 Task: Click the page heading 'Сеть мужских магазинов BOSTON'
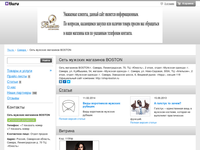pos(91,60)
